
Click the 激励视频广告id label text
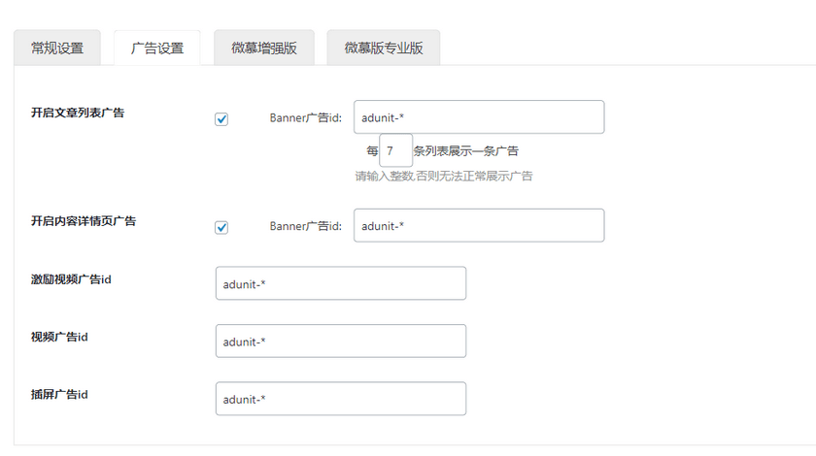71,279
